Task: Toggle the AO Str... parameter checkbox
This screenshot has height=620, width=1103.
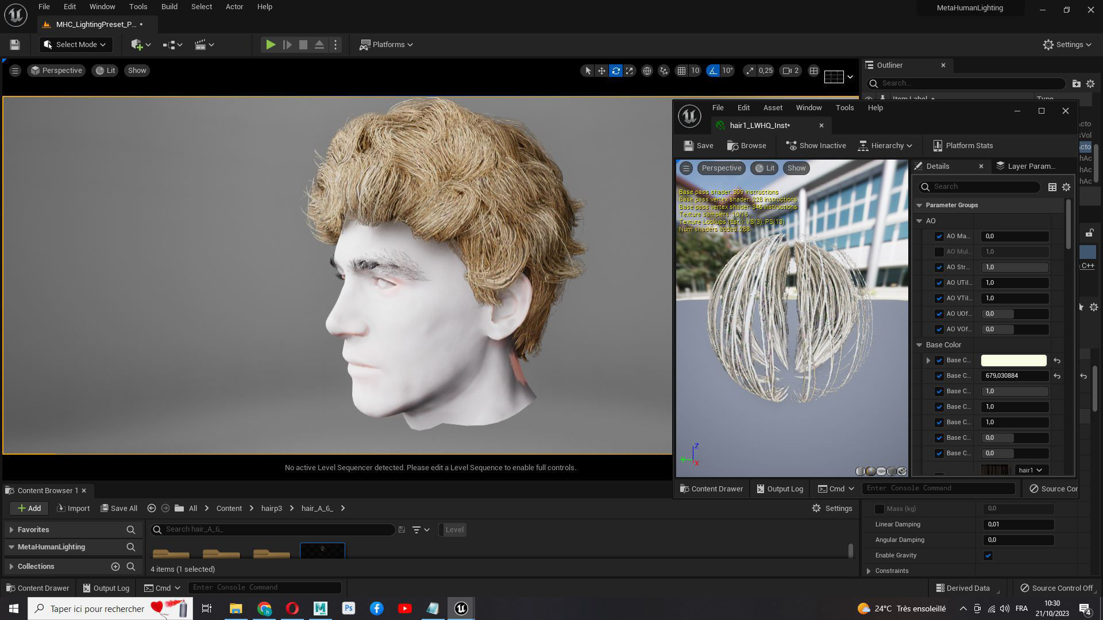Action: pyautogui.click(x=939, y=268)
